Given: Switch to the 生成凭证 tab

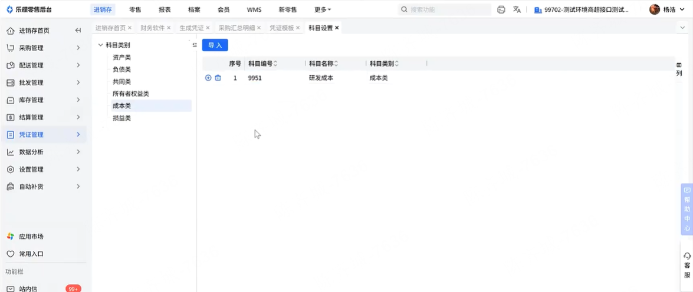Looking at the screenshot, I should point(191,28).
